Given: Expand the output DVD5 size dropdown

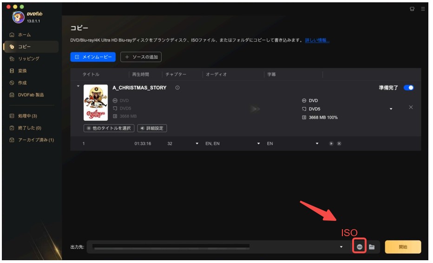Looking at the screenshot, I should tap(391, 109).
